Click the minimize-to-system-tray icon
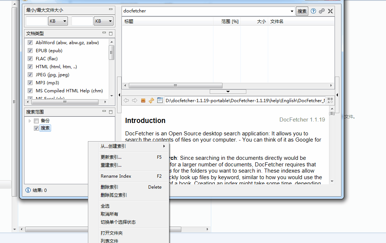Screen dimensions: 386x243 (330, 11)
